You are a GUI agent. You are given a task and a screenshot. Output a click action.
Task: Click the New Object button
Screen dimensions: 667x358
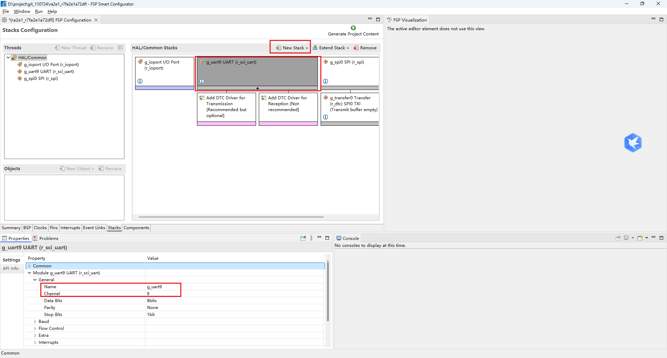[x=77, y=168]
